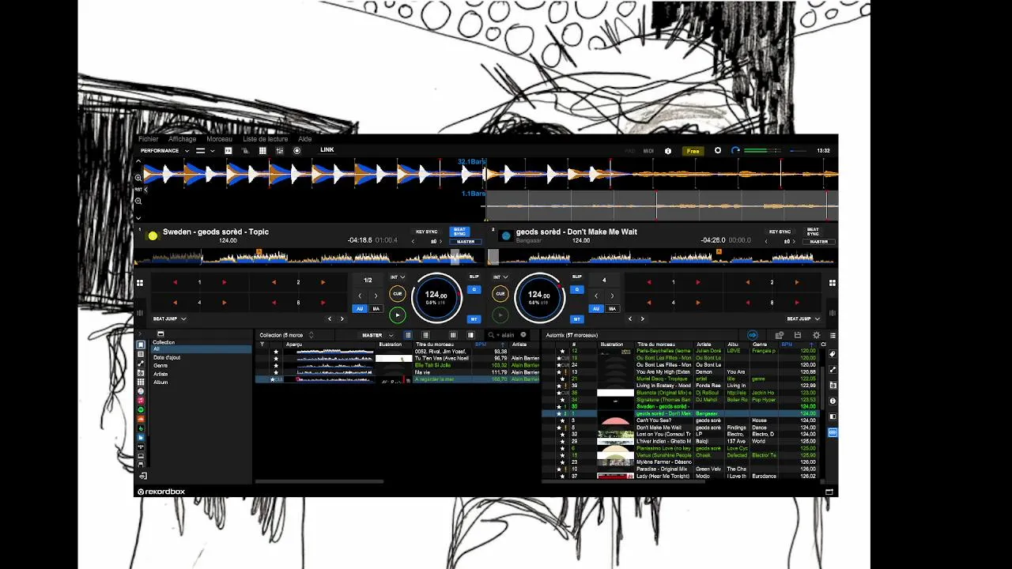Click deck 1 overview waveform
The height and width of the screenshot is (569, 1012).
(x=308, y=257)
